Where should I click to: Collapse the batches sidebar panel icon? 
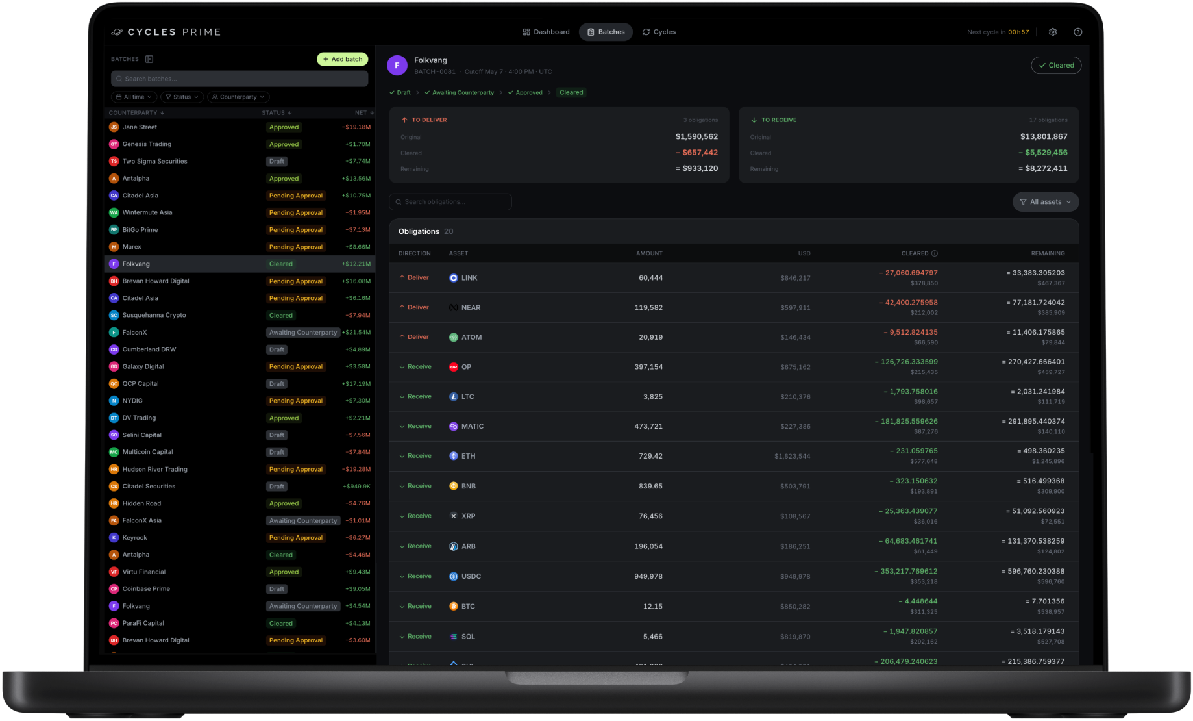pos(149,59)
